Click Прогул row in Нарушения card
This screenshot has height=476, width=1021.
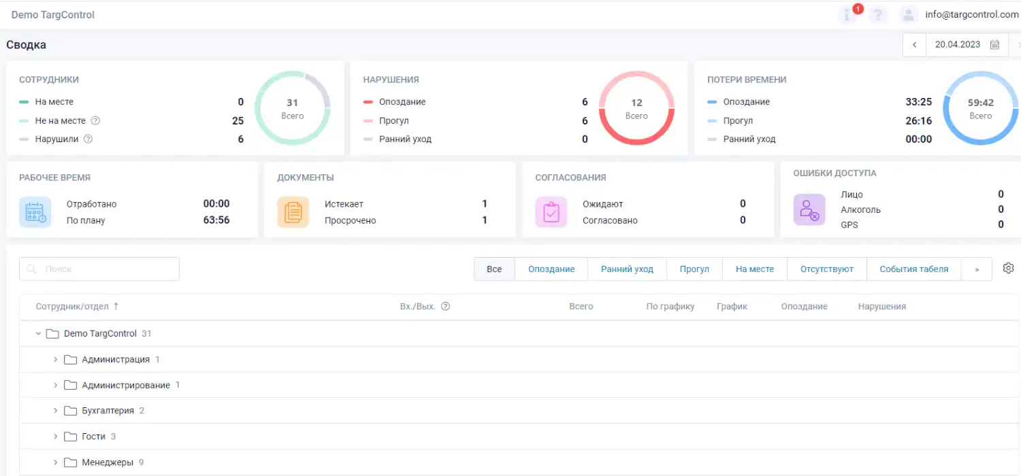(476, 120)
